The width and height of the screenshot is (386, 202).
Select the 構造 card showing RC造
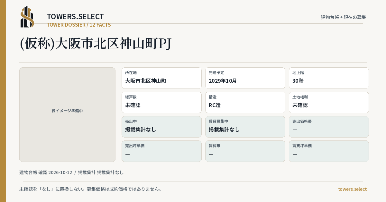tap(245, 102)
